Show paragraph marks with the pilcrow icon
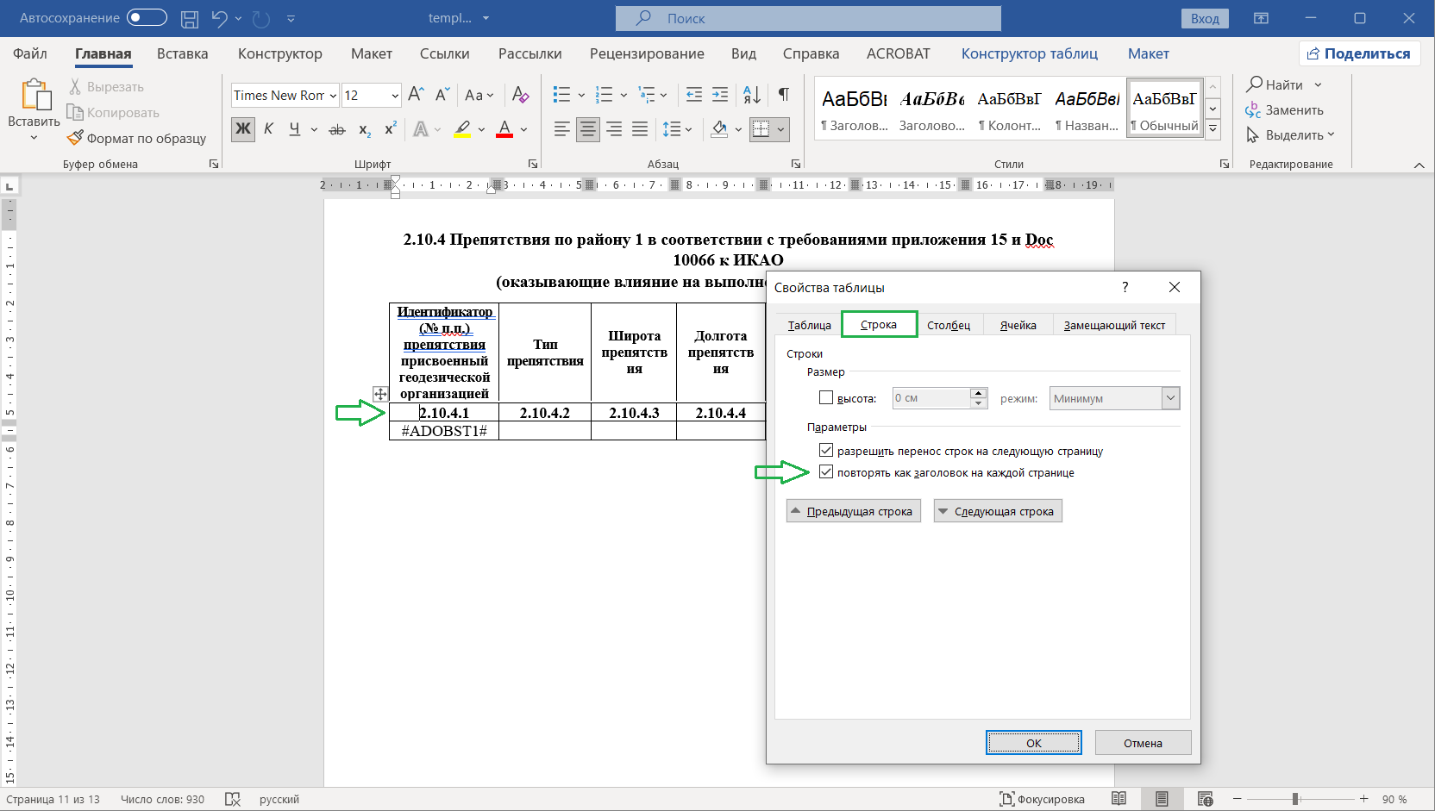This screenshot has height=811, width=1435. 784,95
